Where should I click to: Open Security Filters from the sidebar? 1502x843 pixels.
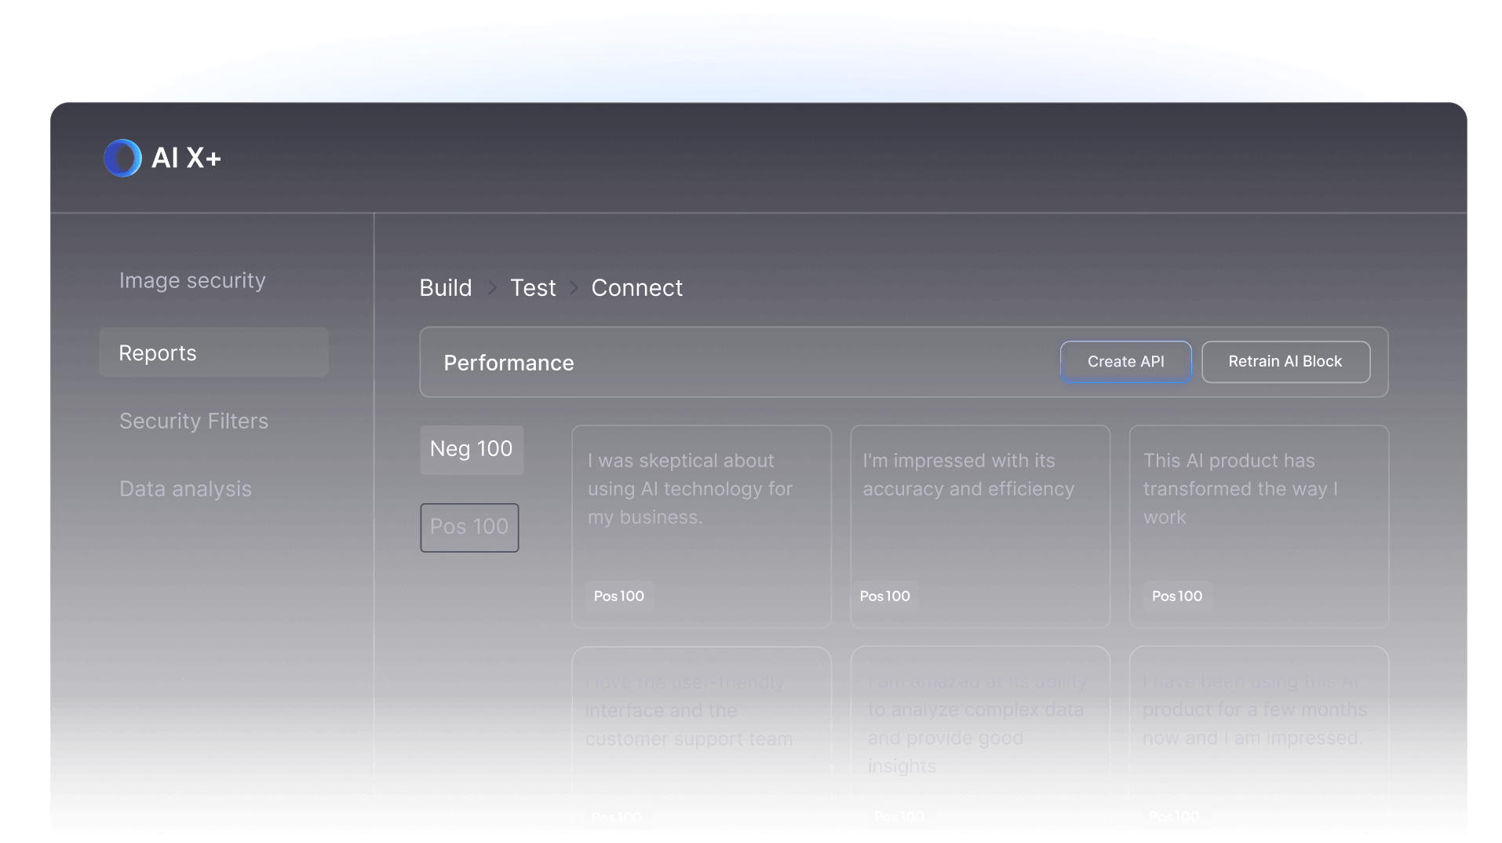pyautogui.click(x=193, y=421)
